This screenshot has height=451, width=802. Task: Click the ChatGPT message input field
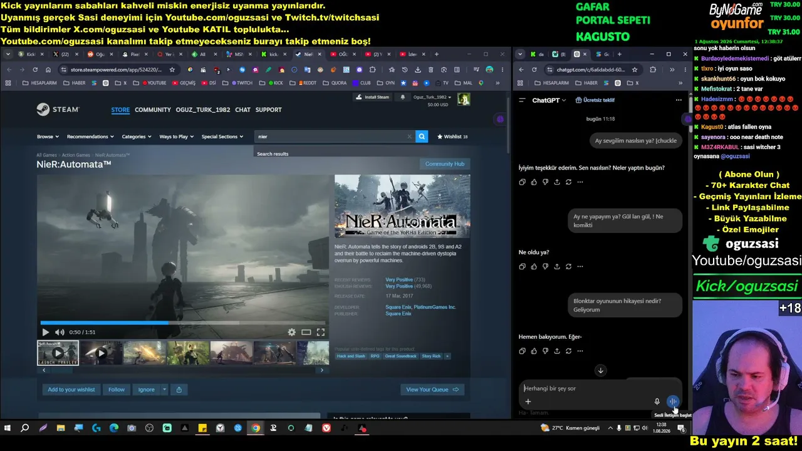(x=600, y=388)
